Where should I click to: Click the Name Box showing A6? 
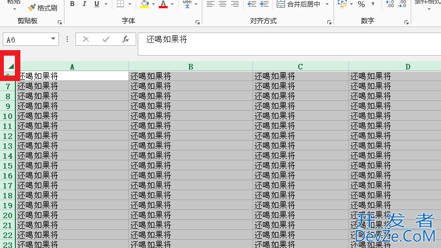[26, 39]
